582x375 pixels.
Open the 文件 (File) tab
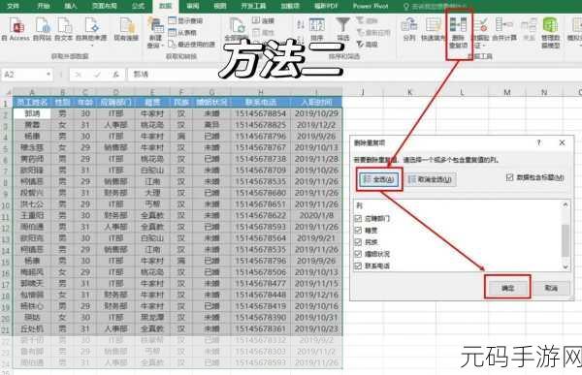click(x=13, y=6)
